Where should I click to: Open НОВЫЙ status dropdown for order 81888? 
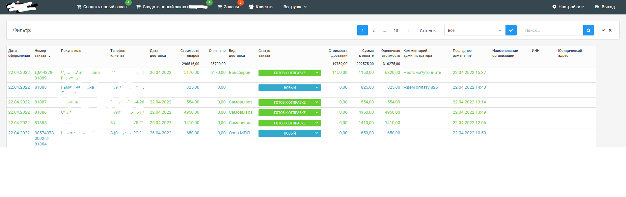point(290,88)
